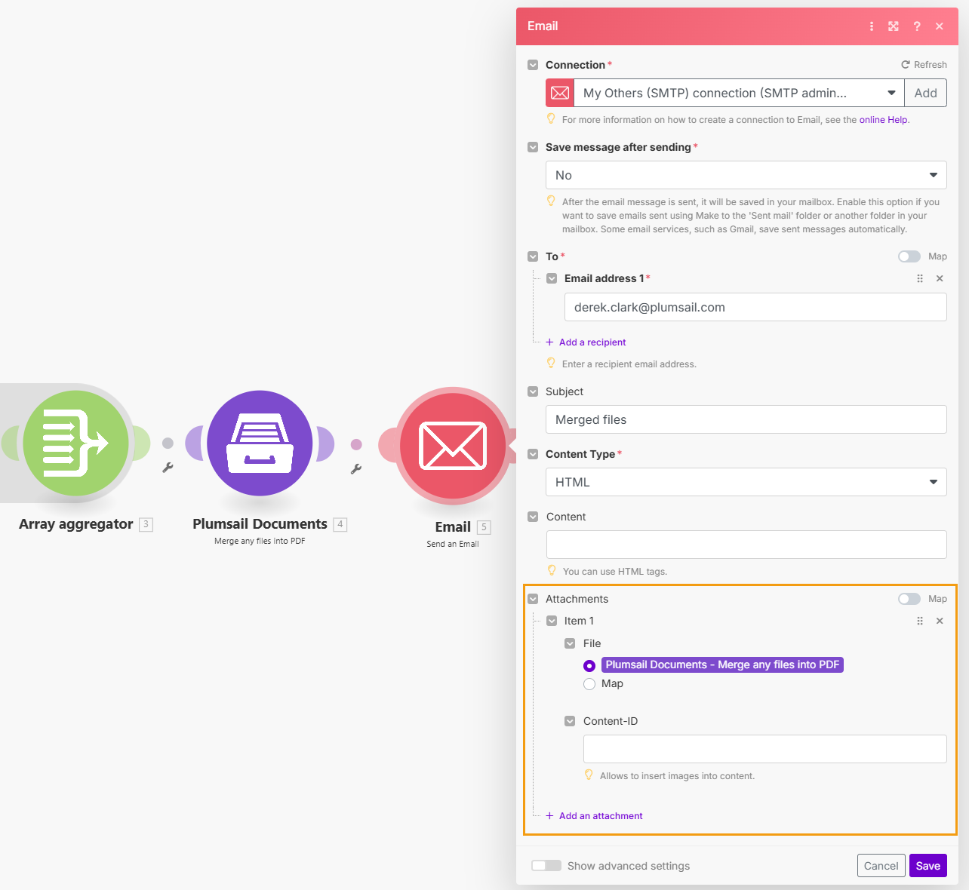The height and width of the screenshot is (890, 969).
Task: Collapse Save message after sending section
Action: tap(533, 147)
